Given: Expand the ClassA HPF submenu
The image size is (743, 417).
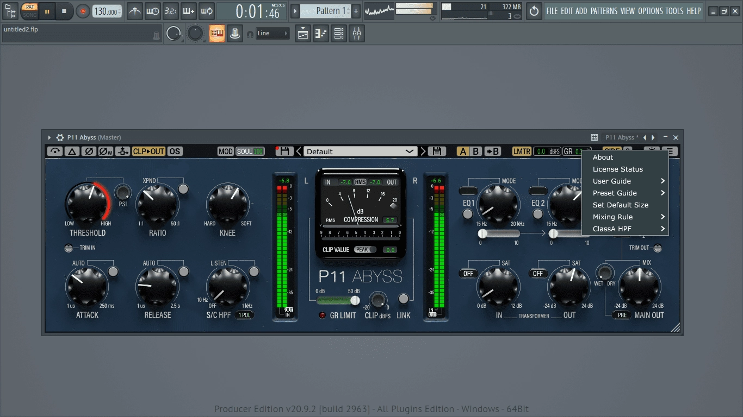Looking at the screenshot, I should (x=625, y=229).
